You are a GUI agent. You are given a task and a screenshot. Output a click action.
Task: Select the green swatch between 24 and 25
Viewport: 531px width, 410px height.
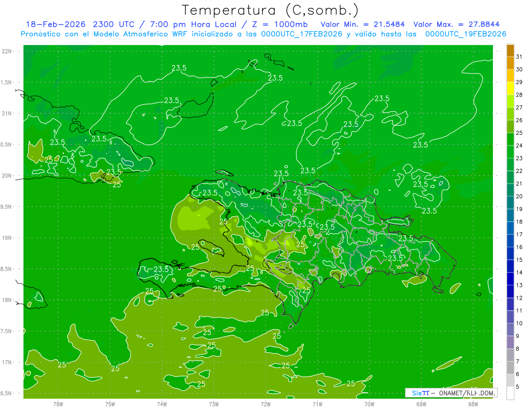(510, 139)
